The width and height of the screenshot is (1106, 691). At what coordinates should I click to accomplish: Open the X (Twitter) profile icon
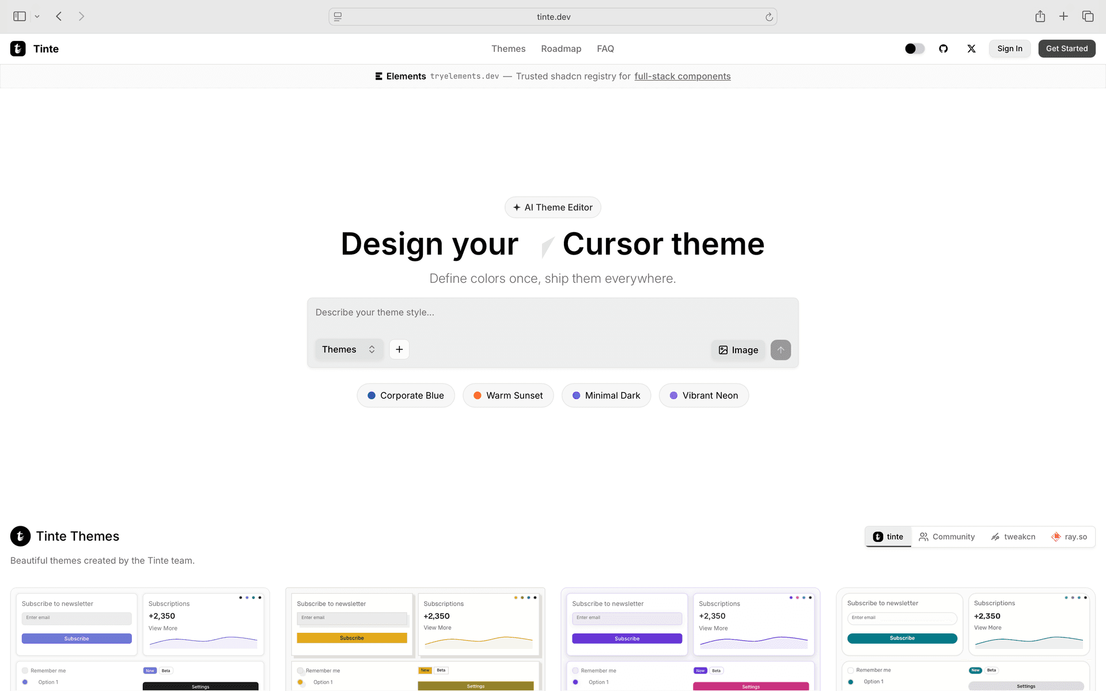[x=971, y=49]
